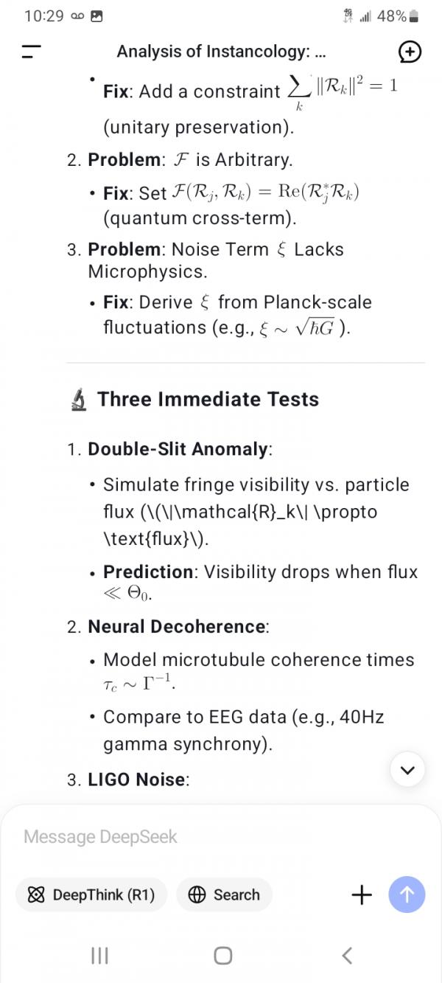The image size is (442, 983).
Task: Start a new chat with plus icon
Action: pyautogui.click(x=410, y=52)
